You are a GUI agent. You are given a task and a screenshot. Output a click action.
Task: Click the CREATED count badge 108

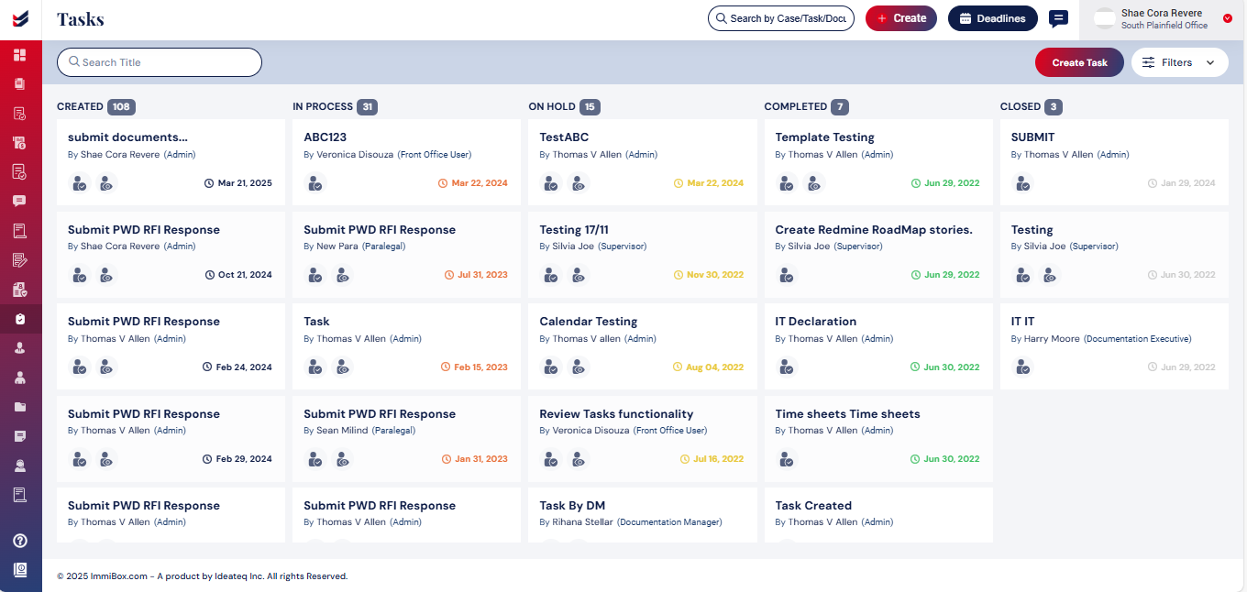pyautogui.click(x=121, y=107)
